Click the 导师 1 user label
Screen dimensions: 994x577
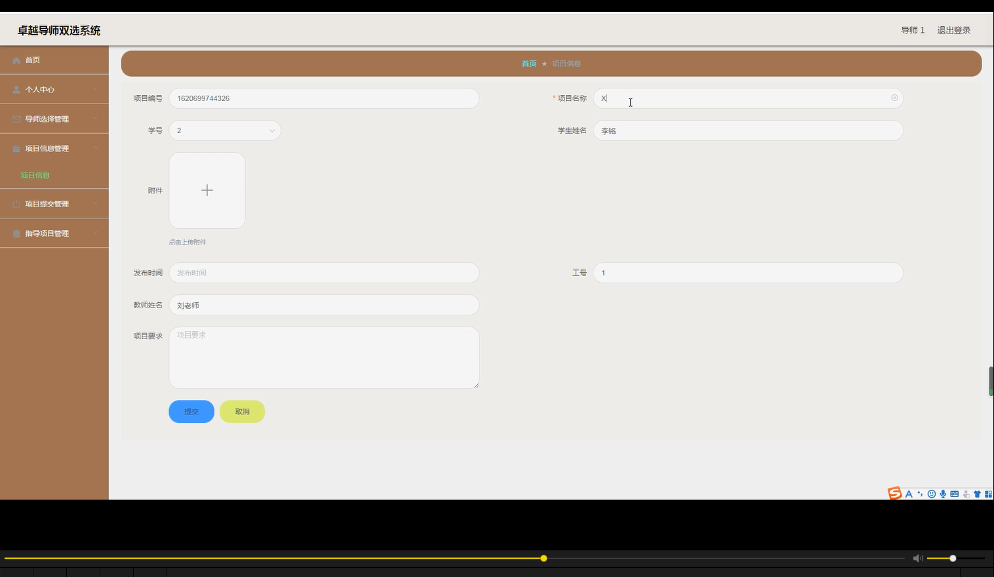pos(913,30)
